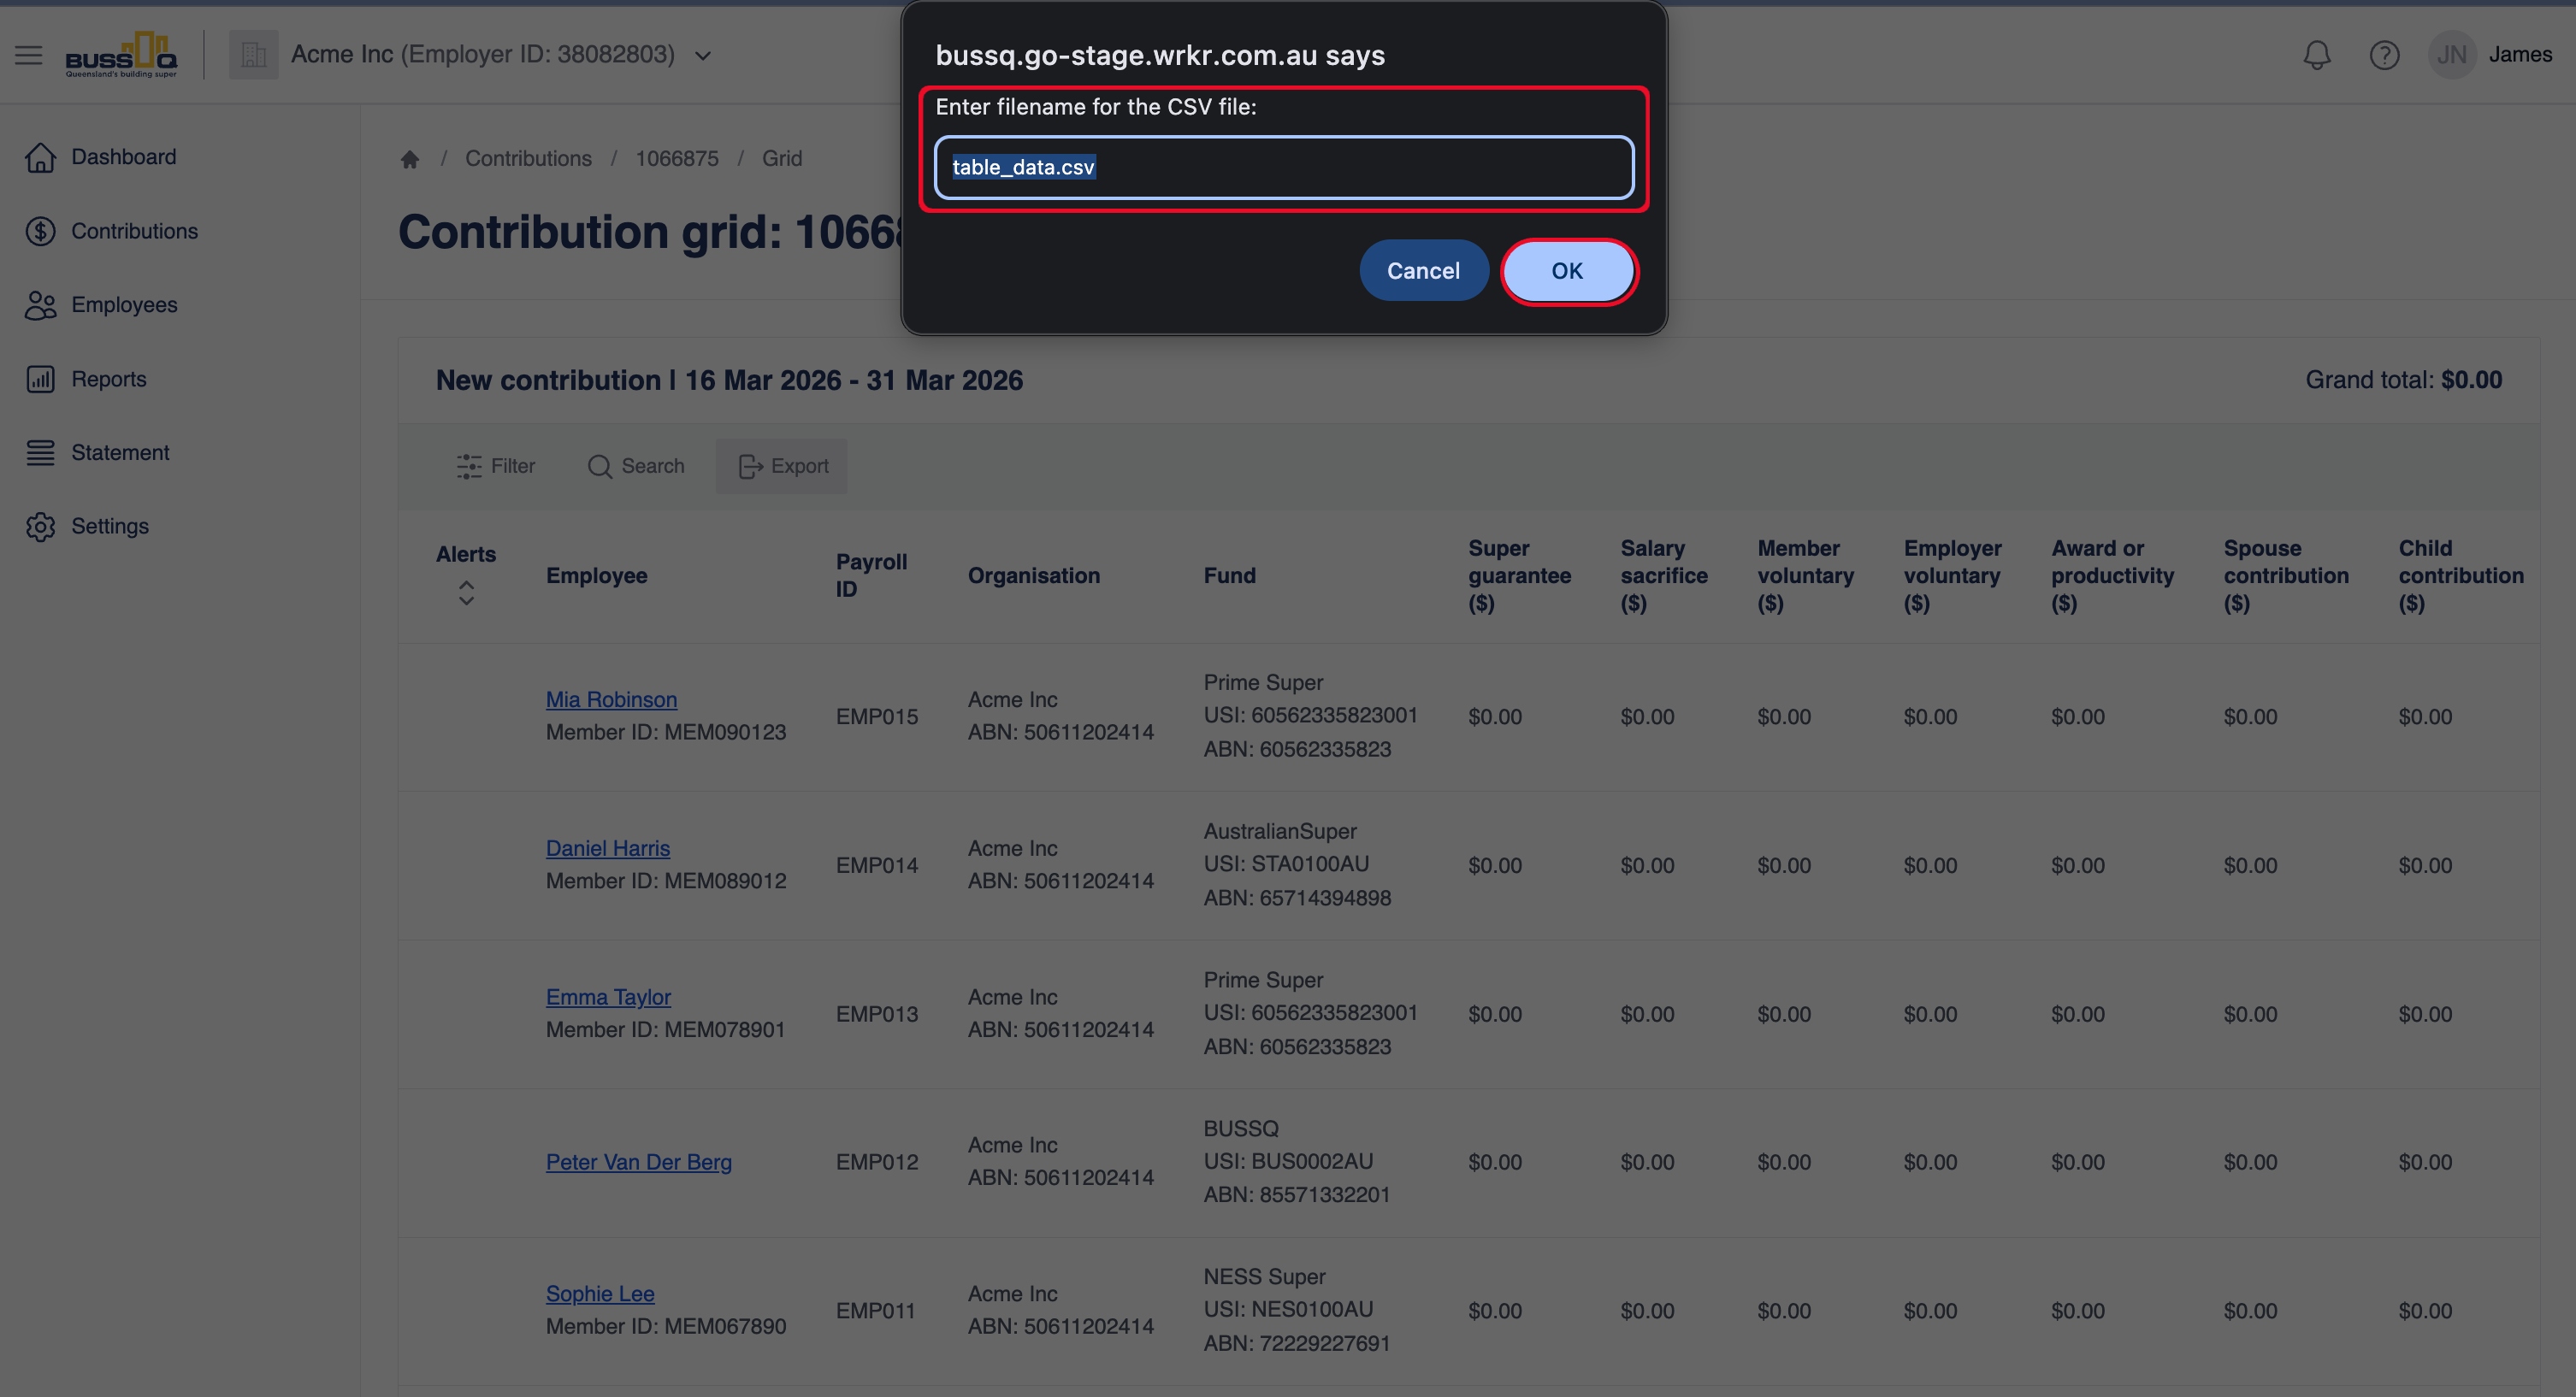The height and width of the screenshot is (1397, 2576).
Task: Click the breadcrumb home icon
Action: [409, 159]
